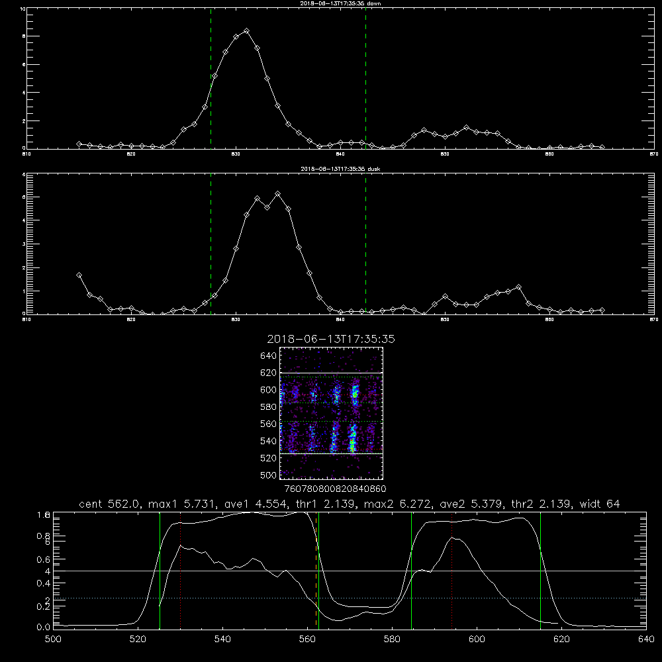Click the '760780800820840860' label under the spectral image
662x662 pixels.
(335, 489)
